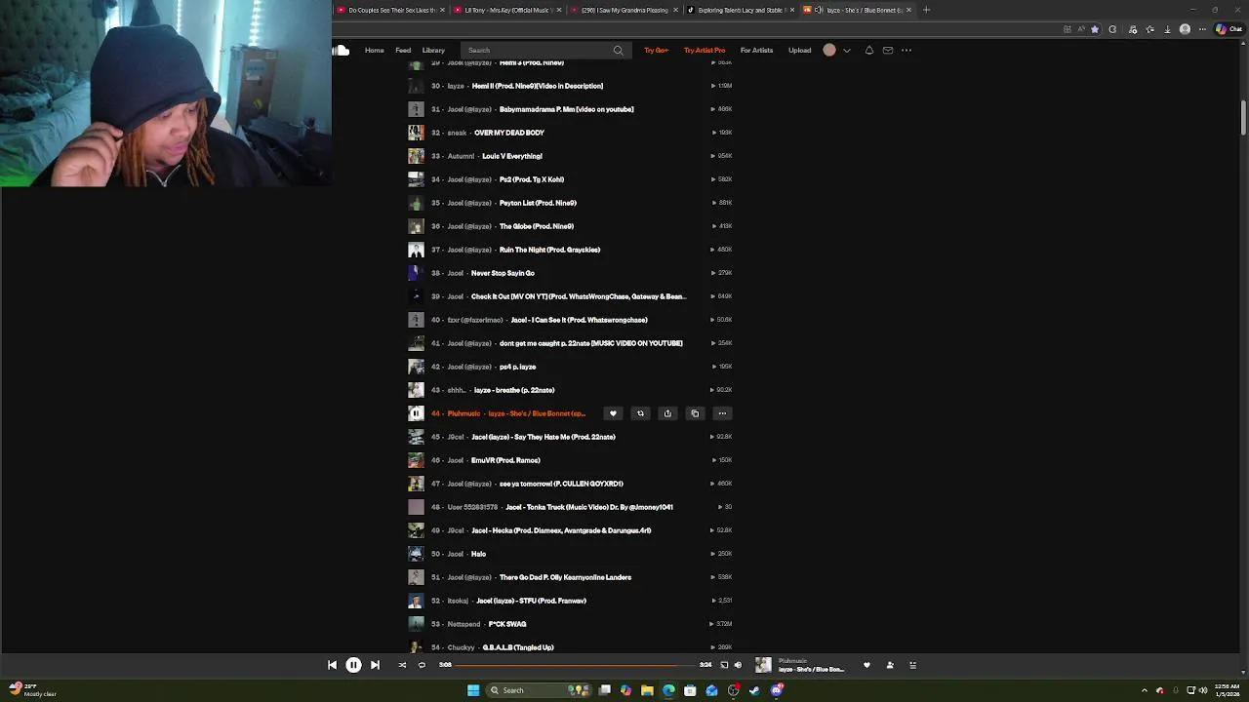The image size is (1249, 702).
Task: Click the page vertical scrollbar
Action: pyautogui.click(x=1243, y=118)
